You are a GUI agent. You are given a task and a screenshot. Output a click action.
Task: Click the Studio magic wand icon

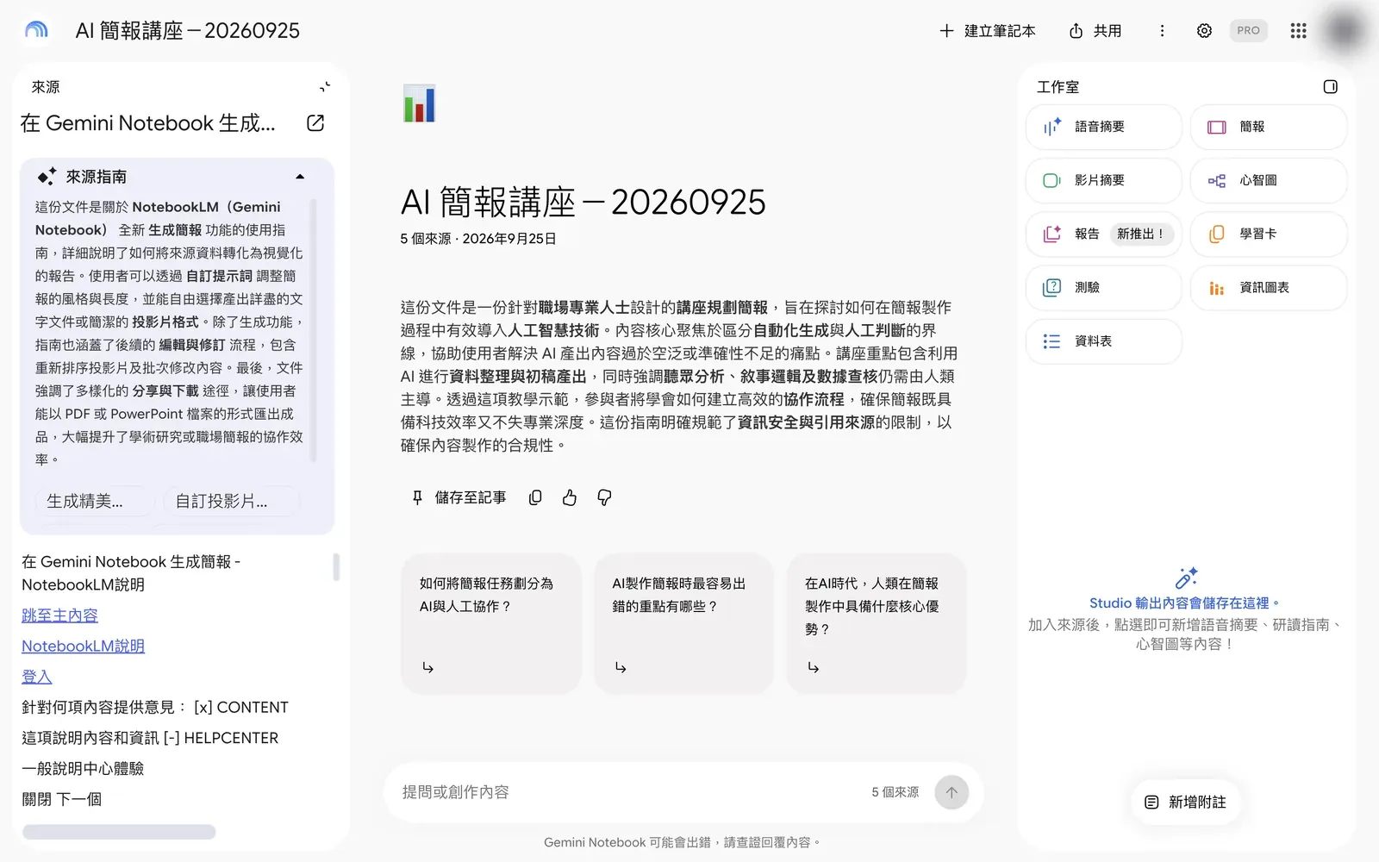(1186, 578)
